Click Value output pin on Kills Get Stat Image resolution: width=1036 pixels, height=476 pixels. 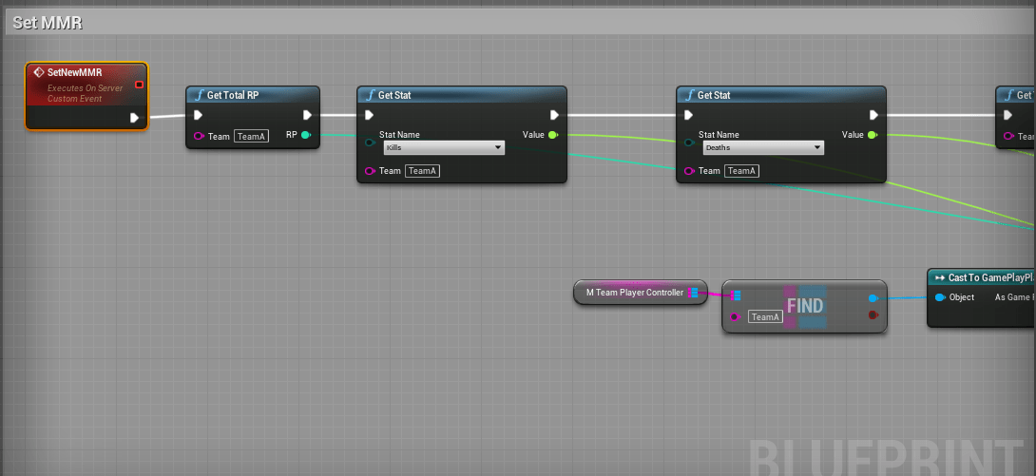click(553, 135)
